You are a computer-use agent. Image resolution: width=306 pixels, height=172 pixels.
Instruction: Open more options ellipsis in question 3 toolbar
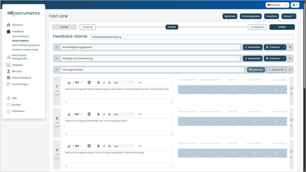click(x=140, y=146)
